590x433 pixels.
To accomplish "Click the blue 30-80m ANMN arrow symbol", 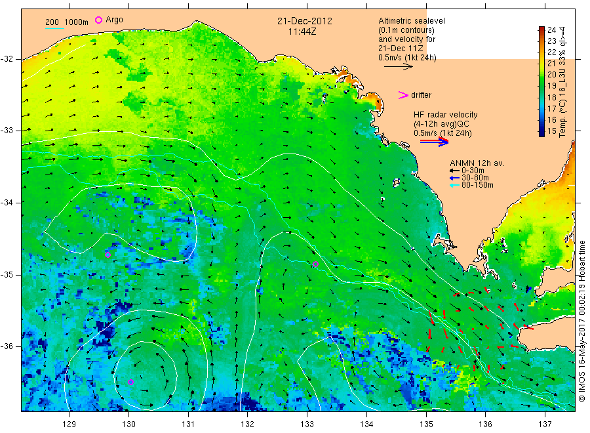I will [454, 178].
